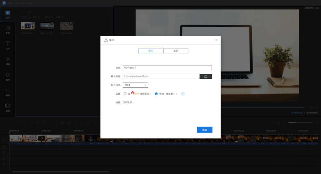Switch to the 音訊 audio export tab
This screenshot has height=174, width=321.
(x=176, y=51)
